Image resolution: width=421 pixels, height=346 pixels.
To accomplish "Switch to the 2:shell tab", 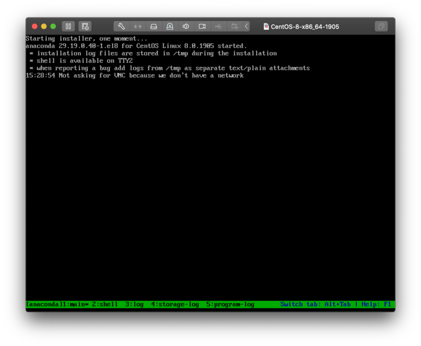I will pyautogui.click(x=105, y=304).
